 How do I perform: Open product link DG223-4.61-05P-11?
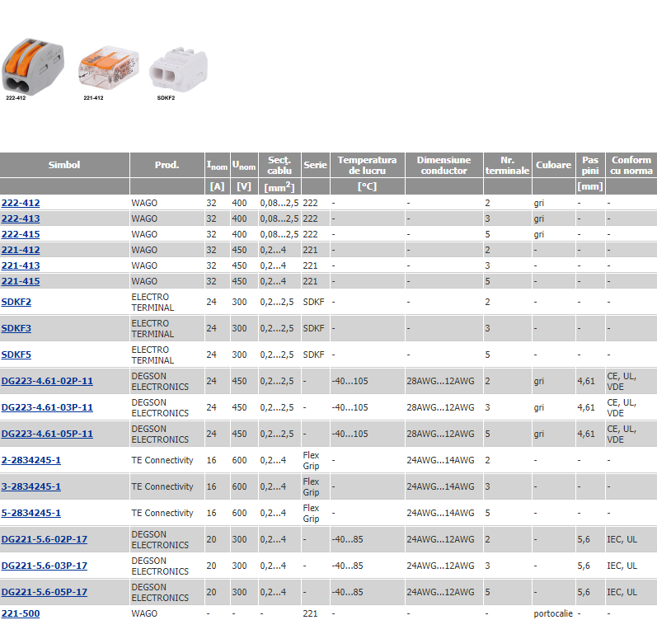tap(47, 434)
